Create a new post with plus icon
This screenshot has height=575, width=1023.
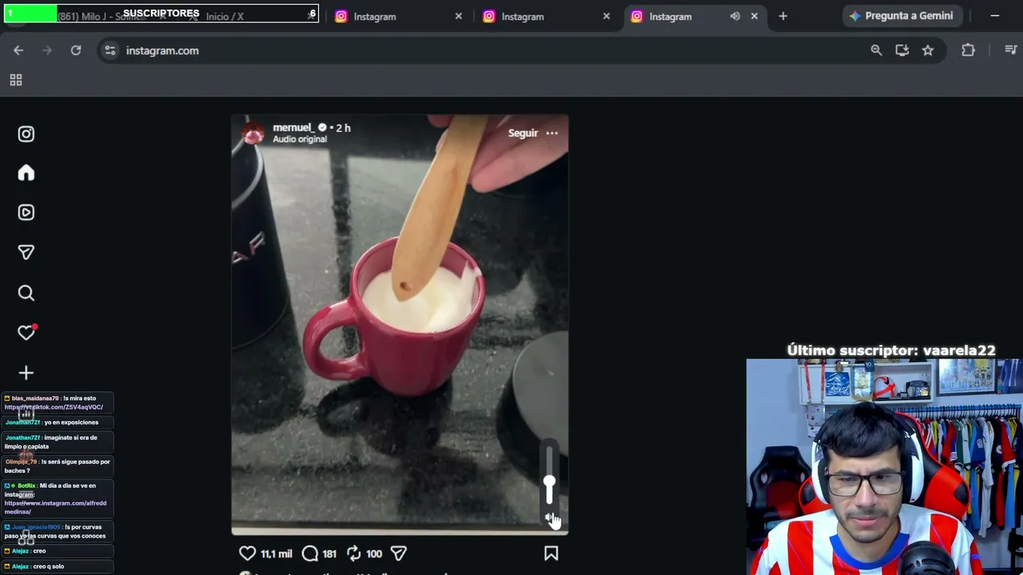[26, 373]
